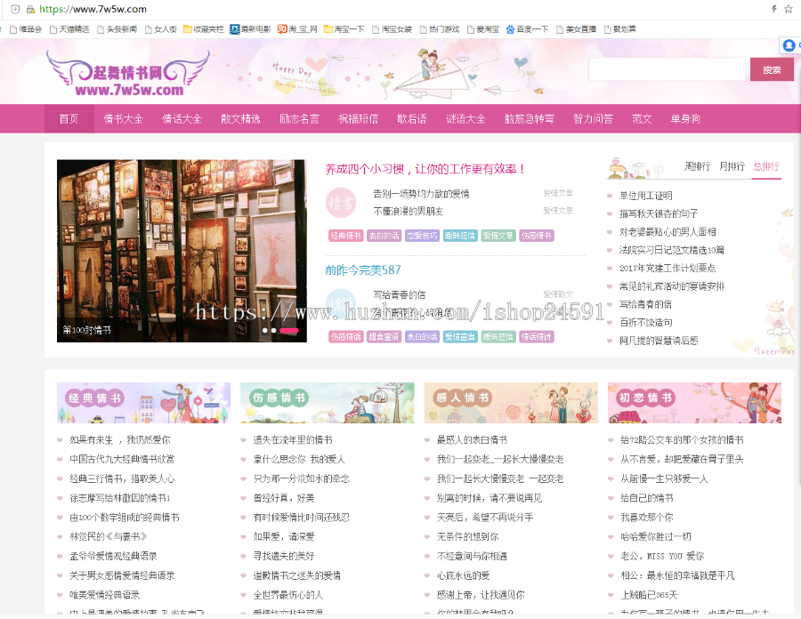The image size is (801, 619).
Task: Click the 甜言蜜语 tag
Action: 384,336
